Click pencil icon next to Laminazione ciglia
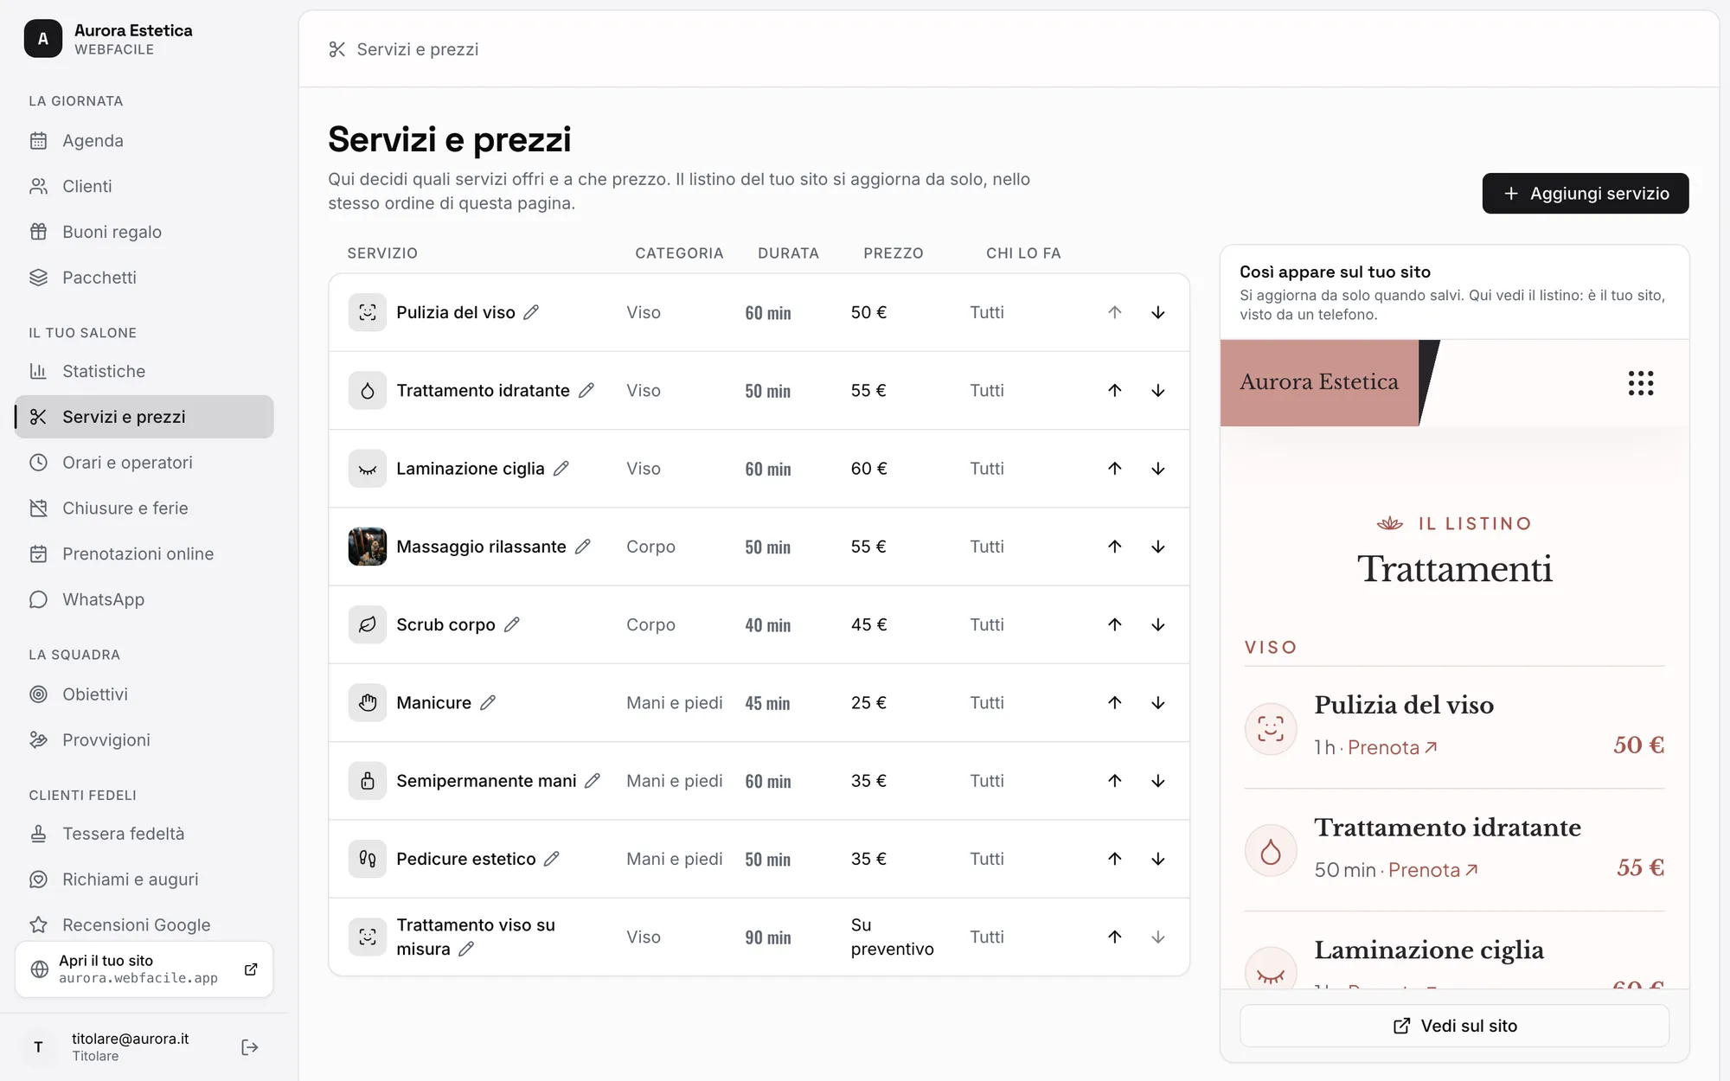1730x1081 pixels. click(x=561, y=468)
